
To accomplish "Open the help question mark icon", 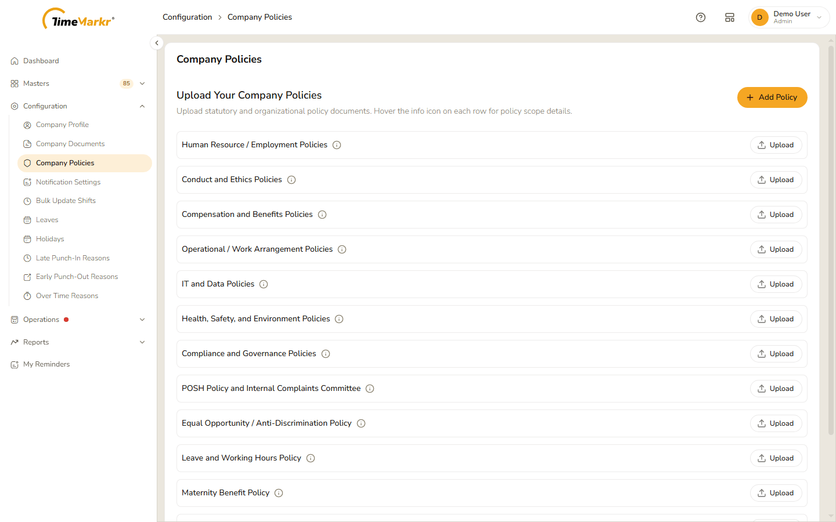I will 701,17.
